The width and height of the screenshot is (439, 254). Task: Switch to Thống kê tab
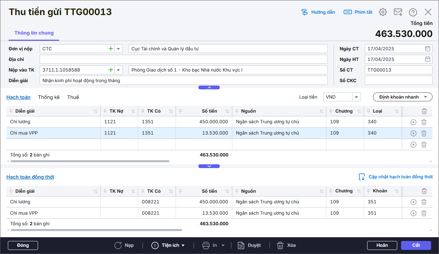[49, 97]
